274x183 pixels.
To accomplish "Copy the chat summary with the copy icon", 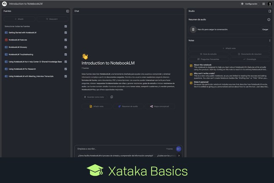I will (112, 97).
